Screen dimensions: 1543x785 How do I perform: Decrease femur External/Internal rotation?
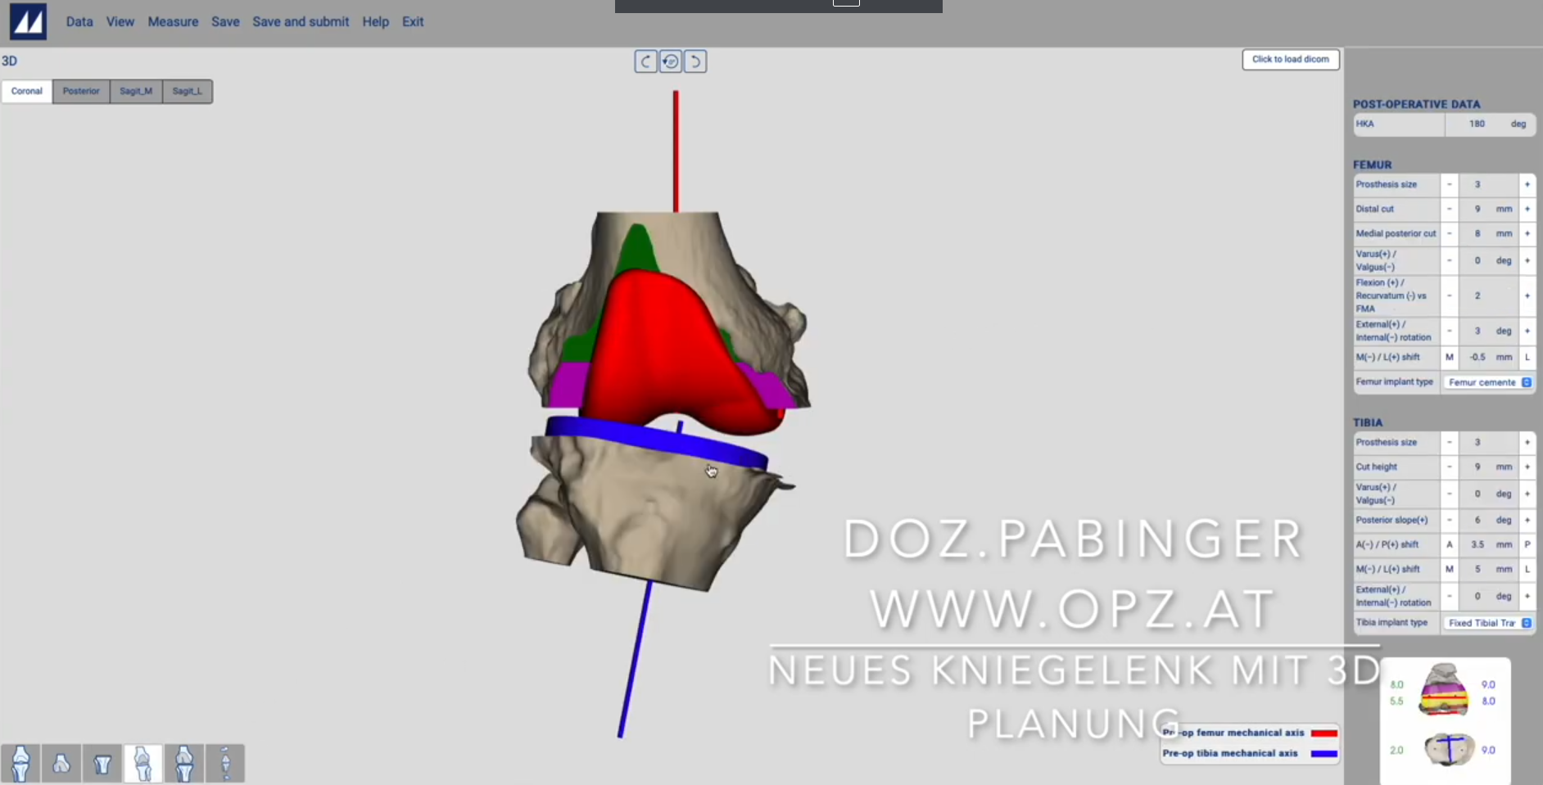pos(1450,332)
